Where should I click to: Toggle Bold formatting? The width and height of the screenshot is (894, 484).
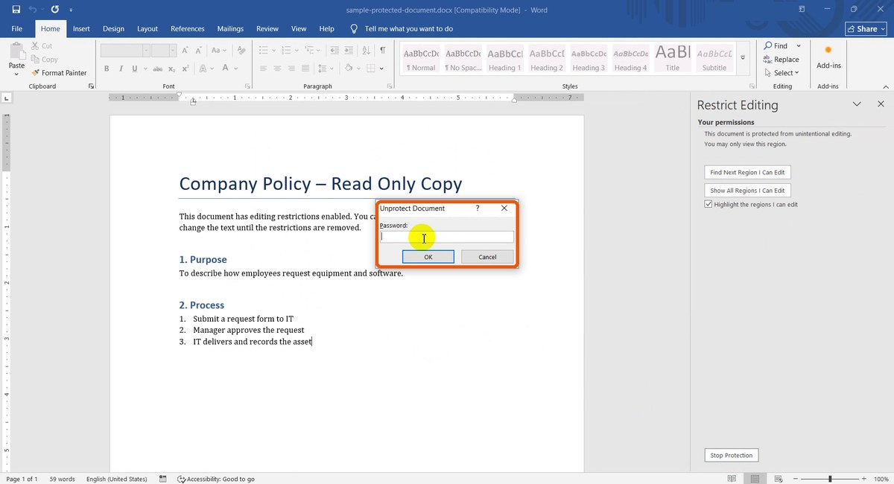pos(107,69)
